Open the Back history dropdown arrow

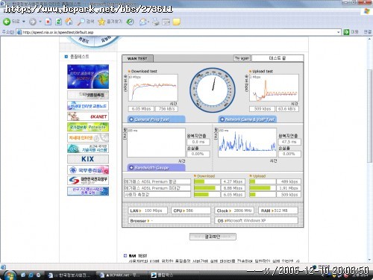click(x=24, y=22)
